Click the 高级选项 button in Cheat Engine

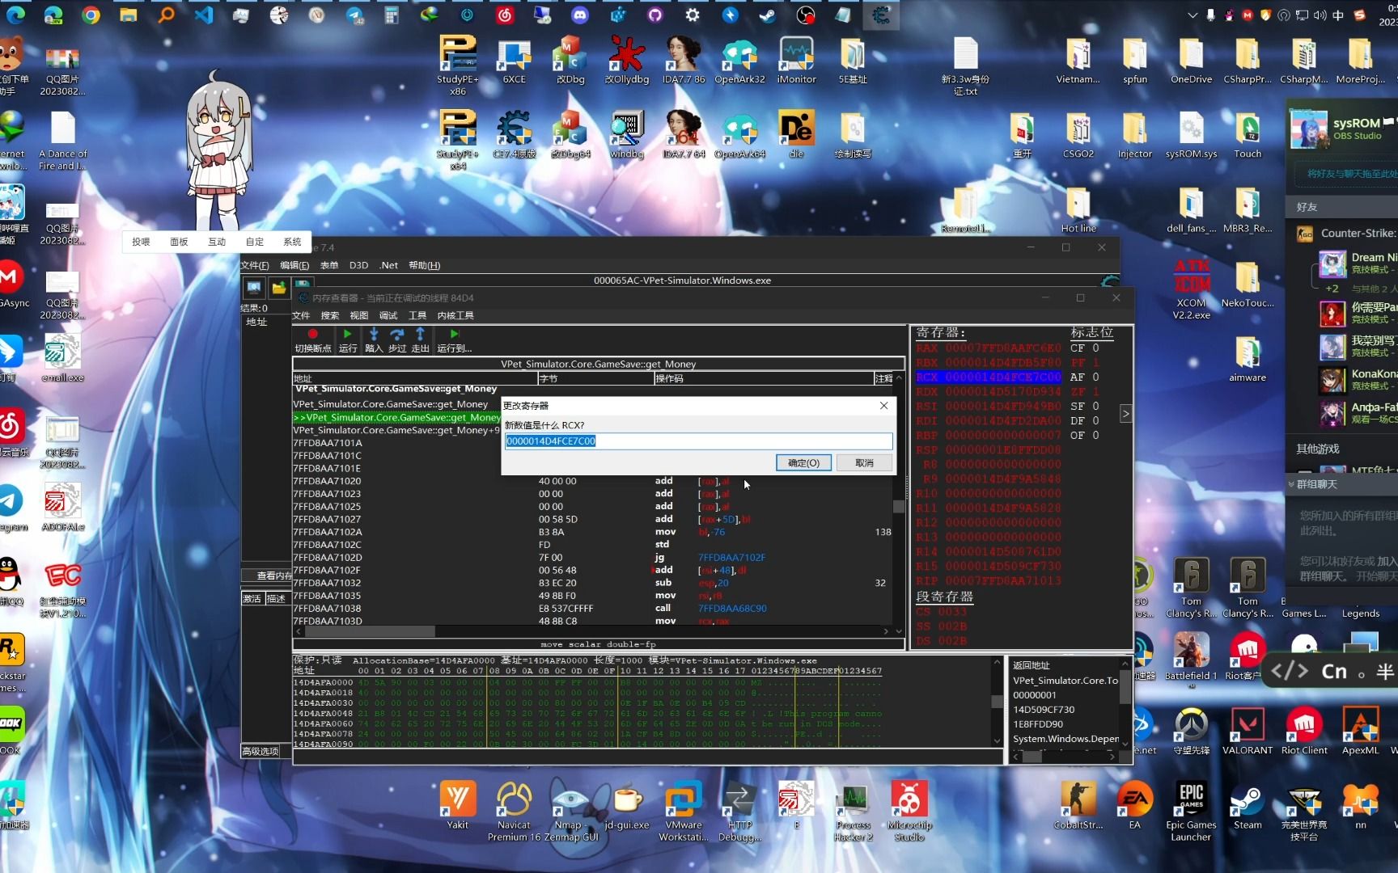[x=260, y=751]
